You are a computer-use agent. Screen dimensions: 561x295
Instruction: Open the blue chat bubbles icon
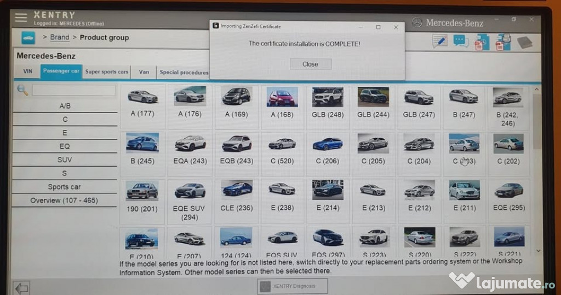point(461,42)
